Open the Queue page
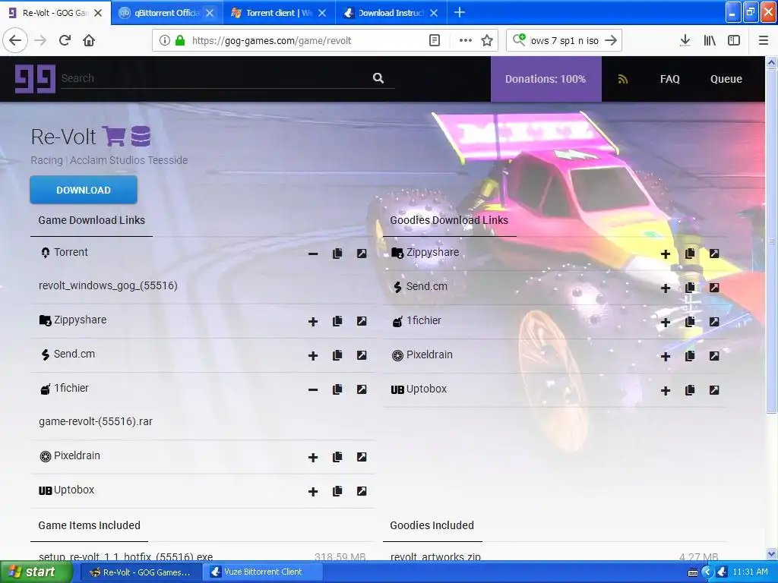Viewport: 778px width, 583px height. [726, 79]
